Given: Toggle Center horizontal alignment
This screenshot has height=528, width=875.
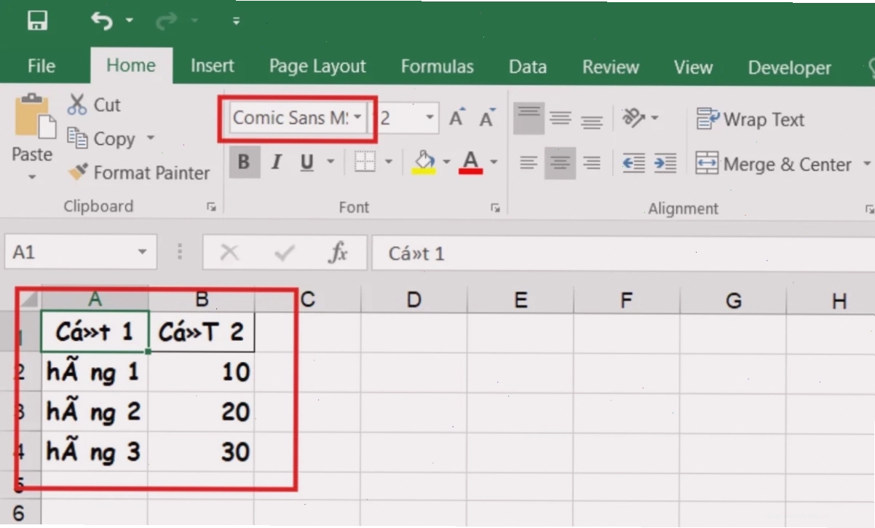Looking at the screenshot, I should 560,163.
